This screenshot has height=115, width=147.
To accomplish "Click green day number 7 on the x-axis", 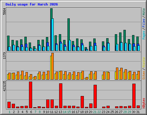I will (35, 112).
